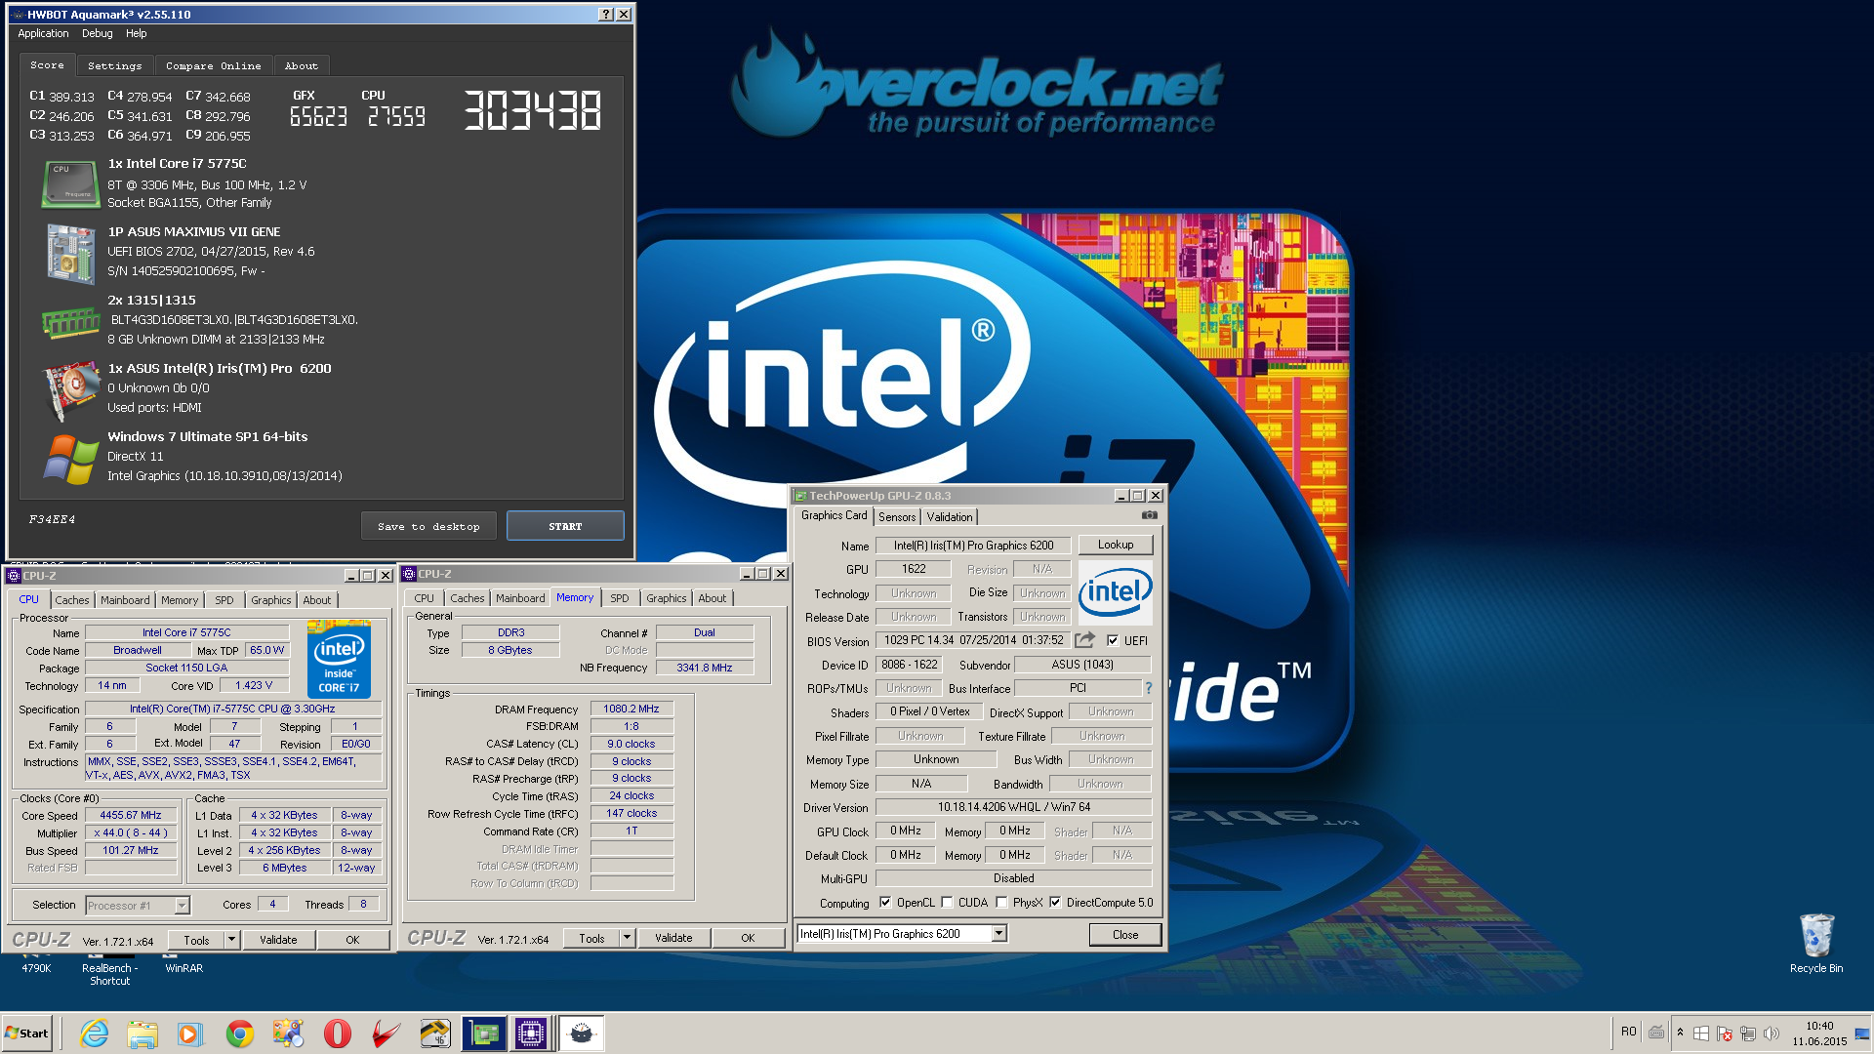Launch Windows Media Player from taskbar

pyautogui.click(x=189, y=1034)
